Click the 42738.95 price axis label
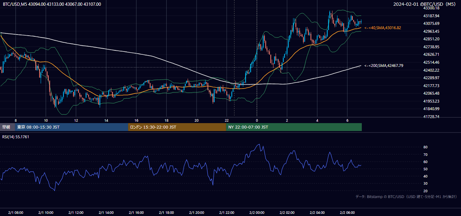 [x=431, y=47]
